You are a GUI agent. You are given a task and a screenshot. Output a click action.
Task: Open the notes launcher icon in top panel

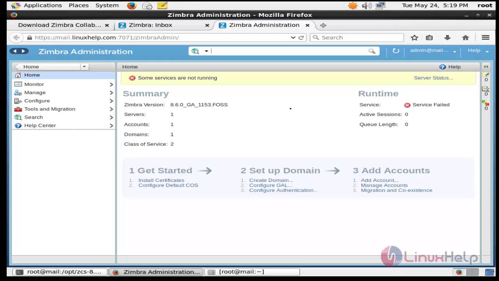pos(163,5)
